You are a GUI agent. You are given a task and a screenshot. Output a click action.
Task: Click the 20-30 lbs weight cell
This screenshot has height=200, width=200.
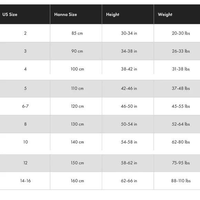point(177,33)
